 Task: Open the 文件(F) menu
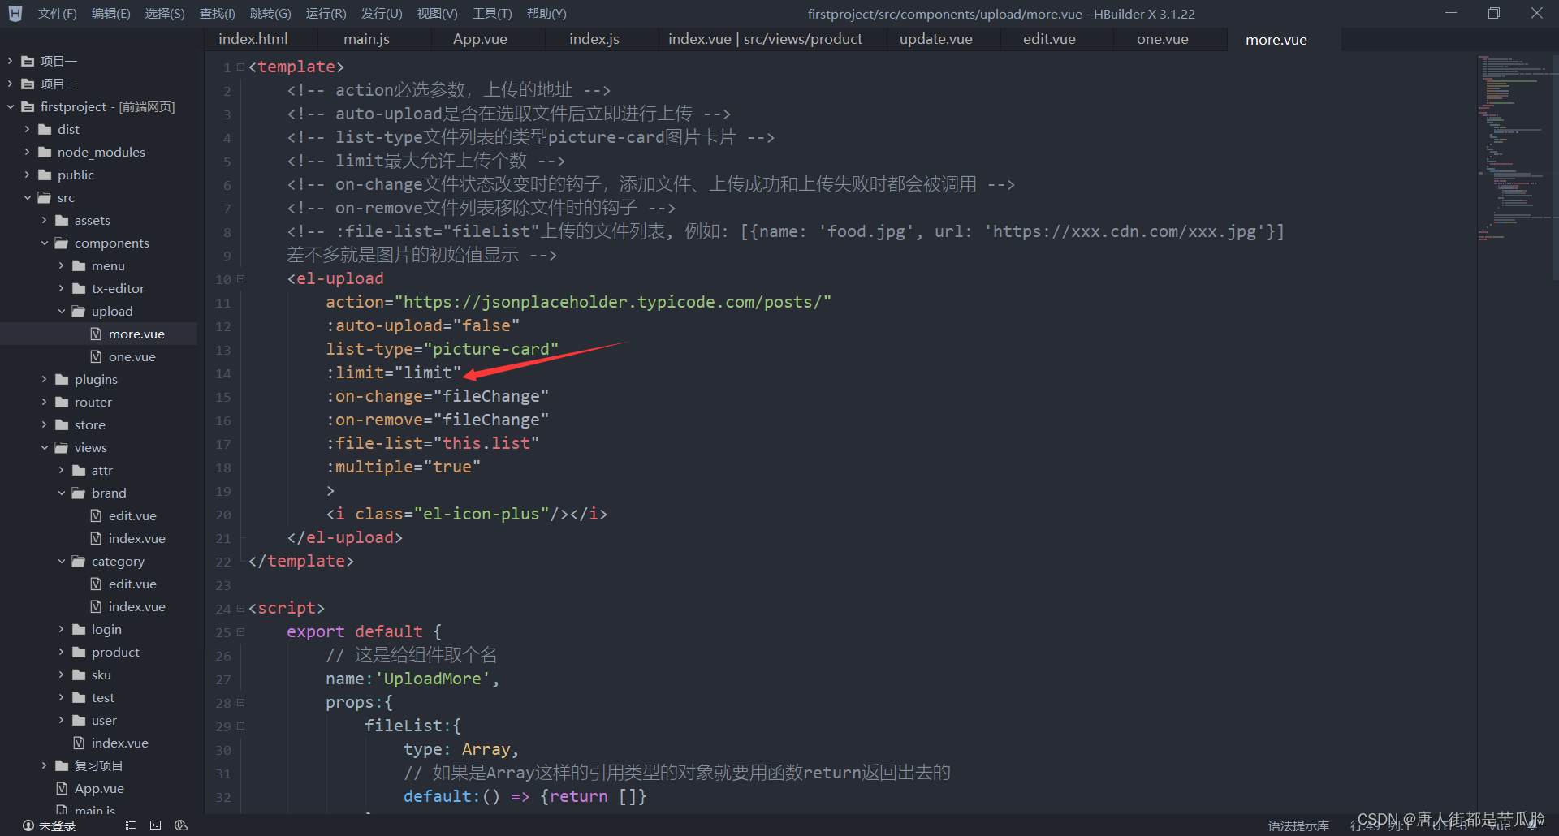click(57, 14)
